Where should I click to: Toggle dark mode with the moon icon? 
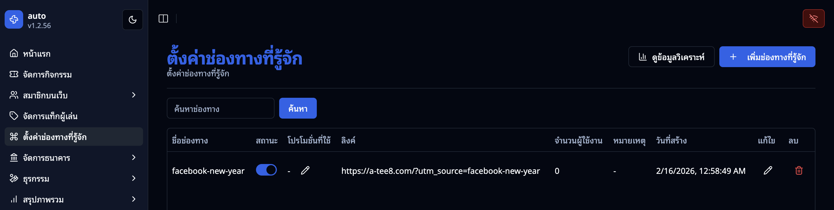pyautogui.click(x=132, y=19)
